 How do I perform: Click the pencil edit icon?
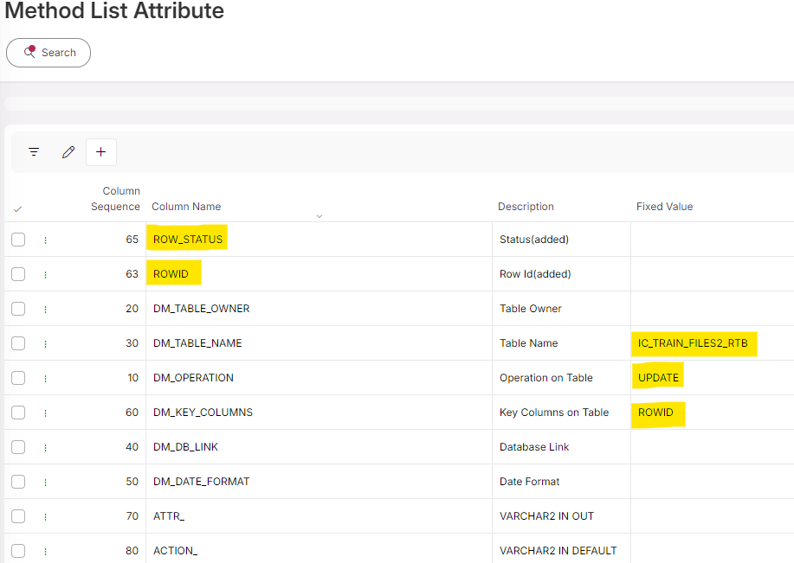pyautogui.click(x=68, y=151)
